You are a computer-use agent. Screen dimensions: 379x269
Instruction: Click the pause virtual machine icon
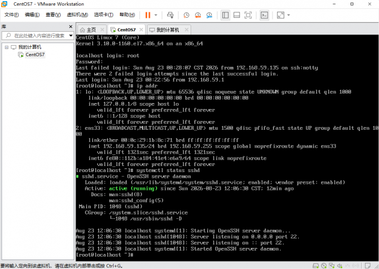[148, 15]
